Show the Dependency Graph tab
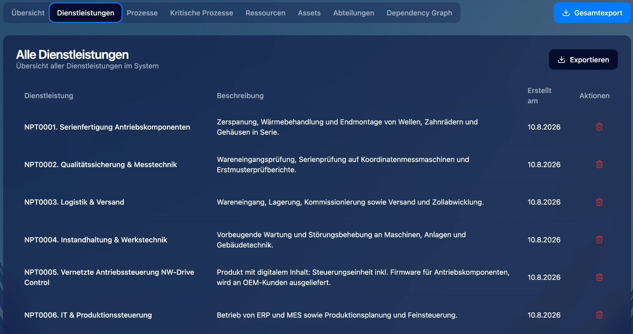The image size is (633, 334). tap(419, 13)
